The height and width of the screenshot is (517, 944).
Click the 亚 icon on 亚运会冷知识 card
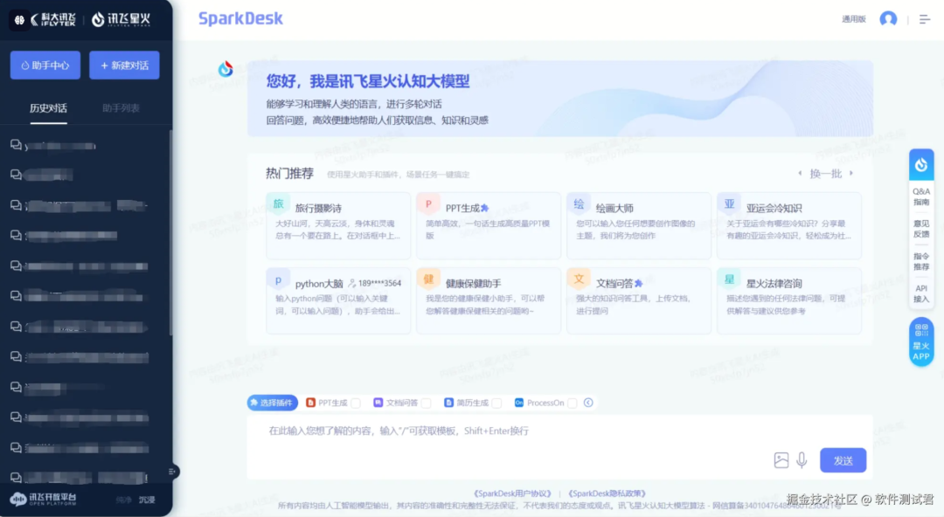click(730, 204)
